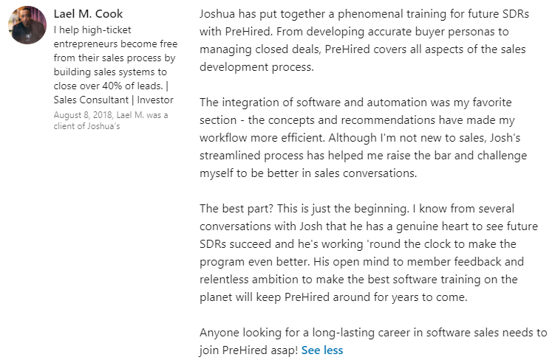Click "client of Joshua's" relationship text
The height and width of the screenshot is (360, 555).
(x=87, y=125)
